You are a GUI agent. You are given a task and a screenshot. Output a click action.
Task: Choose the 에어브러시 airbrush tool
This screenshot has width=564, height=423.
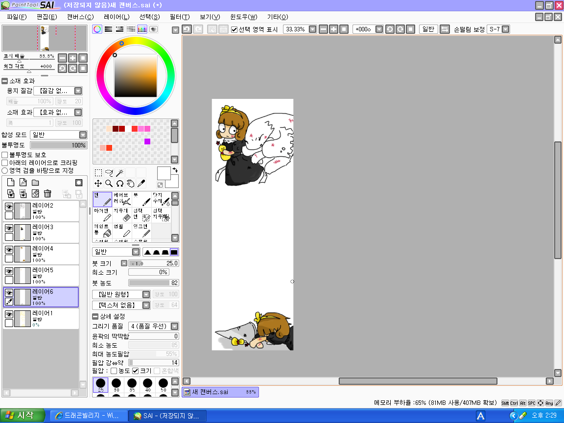(x=122, y=199)
